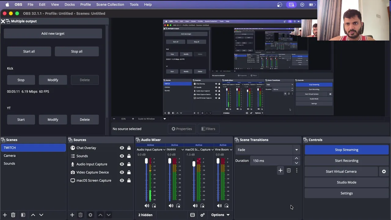
Task: Hide the Chat Overlay source
Action: click(x=122, y=148)
